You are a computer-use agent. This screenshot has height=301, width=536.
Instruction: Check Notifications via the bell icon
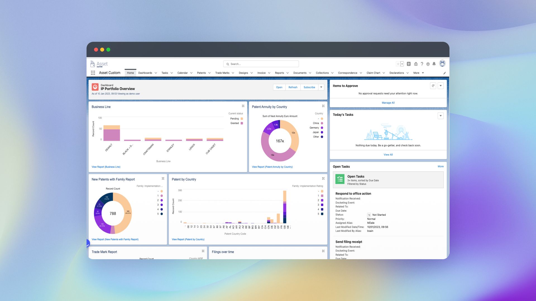[x=434, y=64]
